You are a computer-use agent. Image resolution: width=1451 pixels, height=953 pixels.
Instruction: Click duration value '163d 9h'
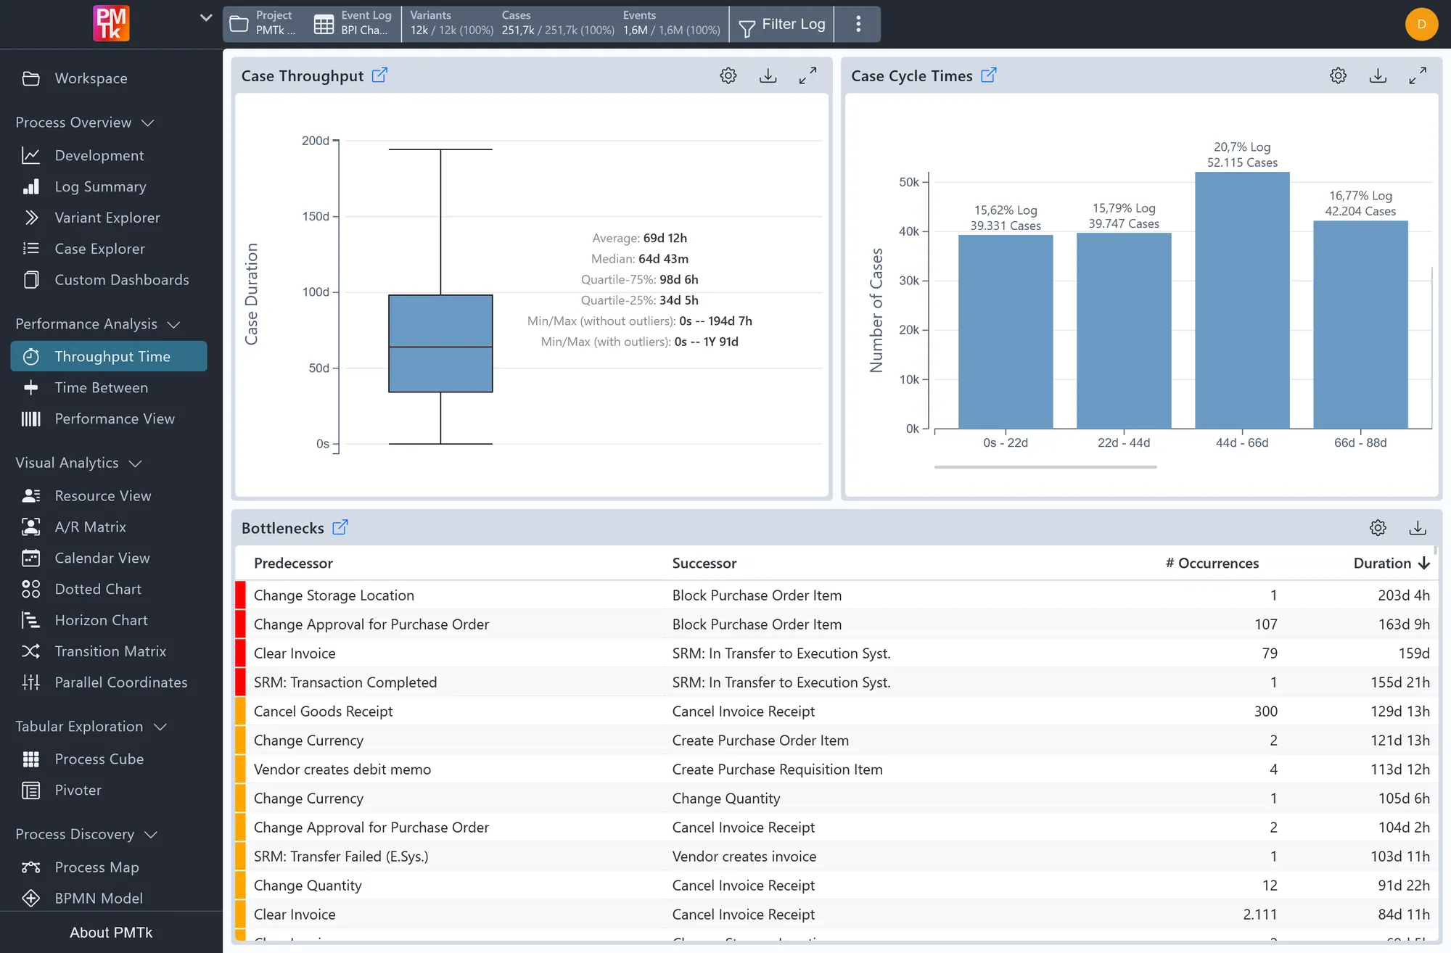click(1404, 624)
